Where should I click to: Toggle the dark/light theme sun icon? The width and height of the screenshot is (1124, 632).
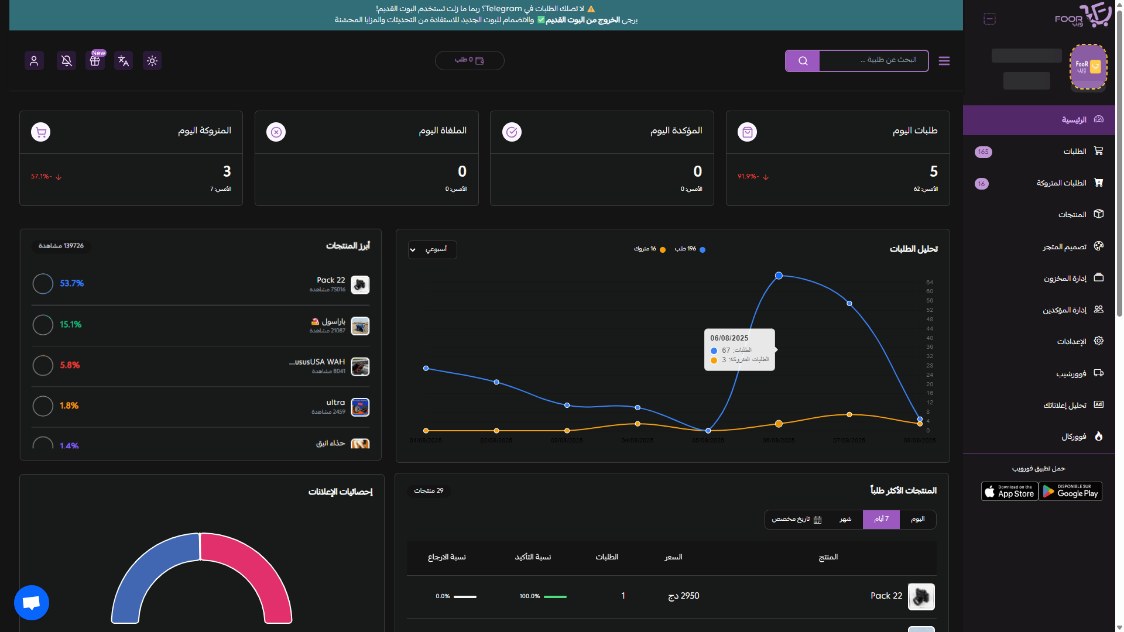click(152, 60)
